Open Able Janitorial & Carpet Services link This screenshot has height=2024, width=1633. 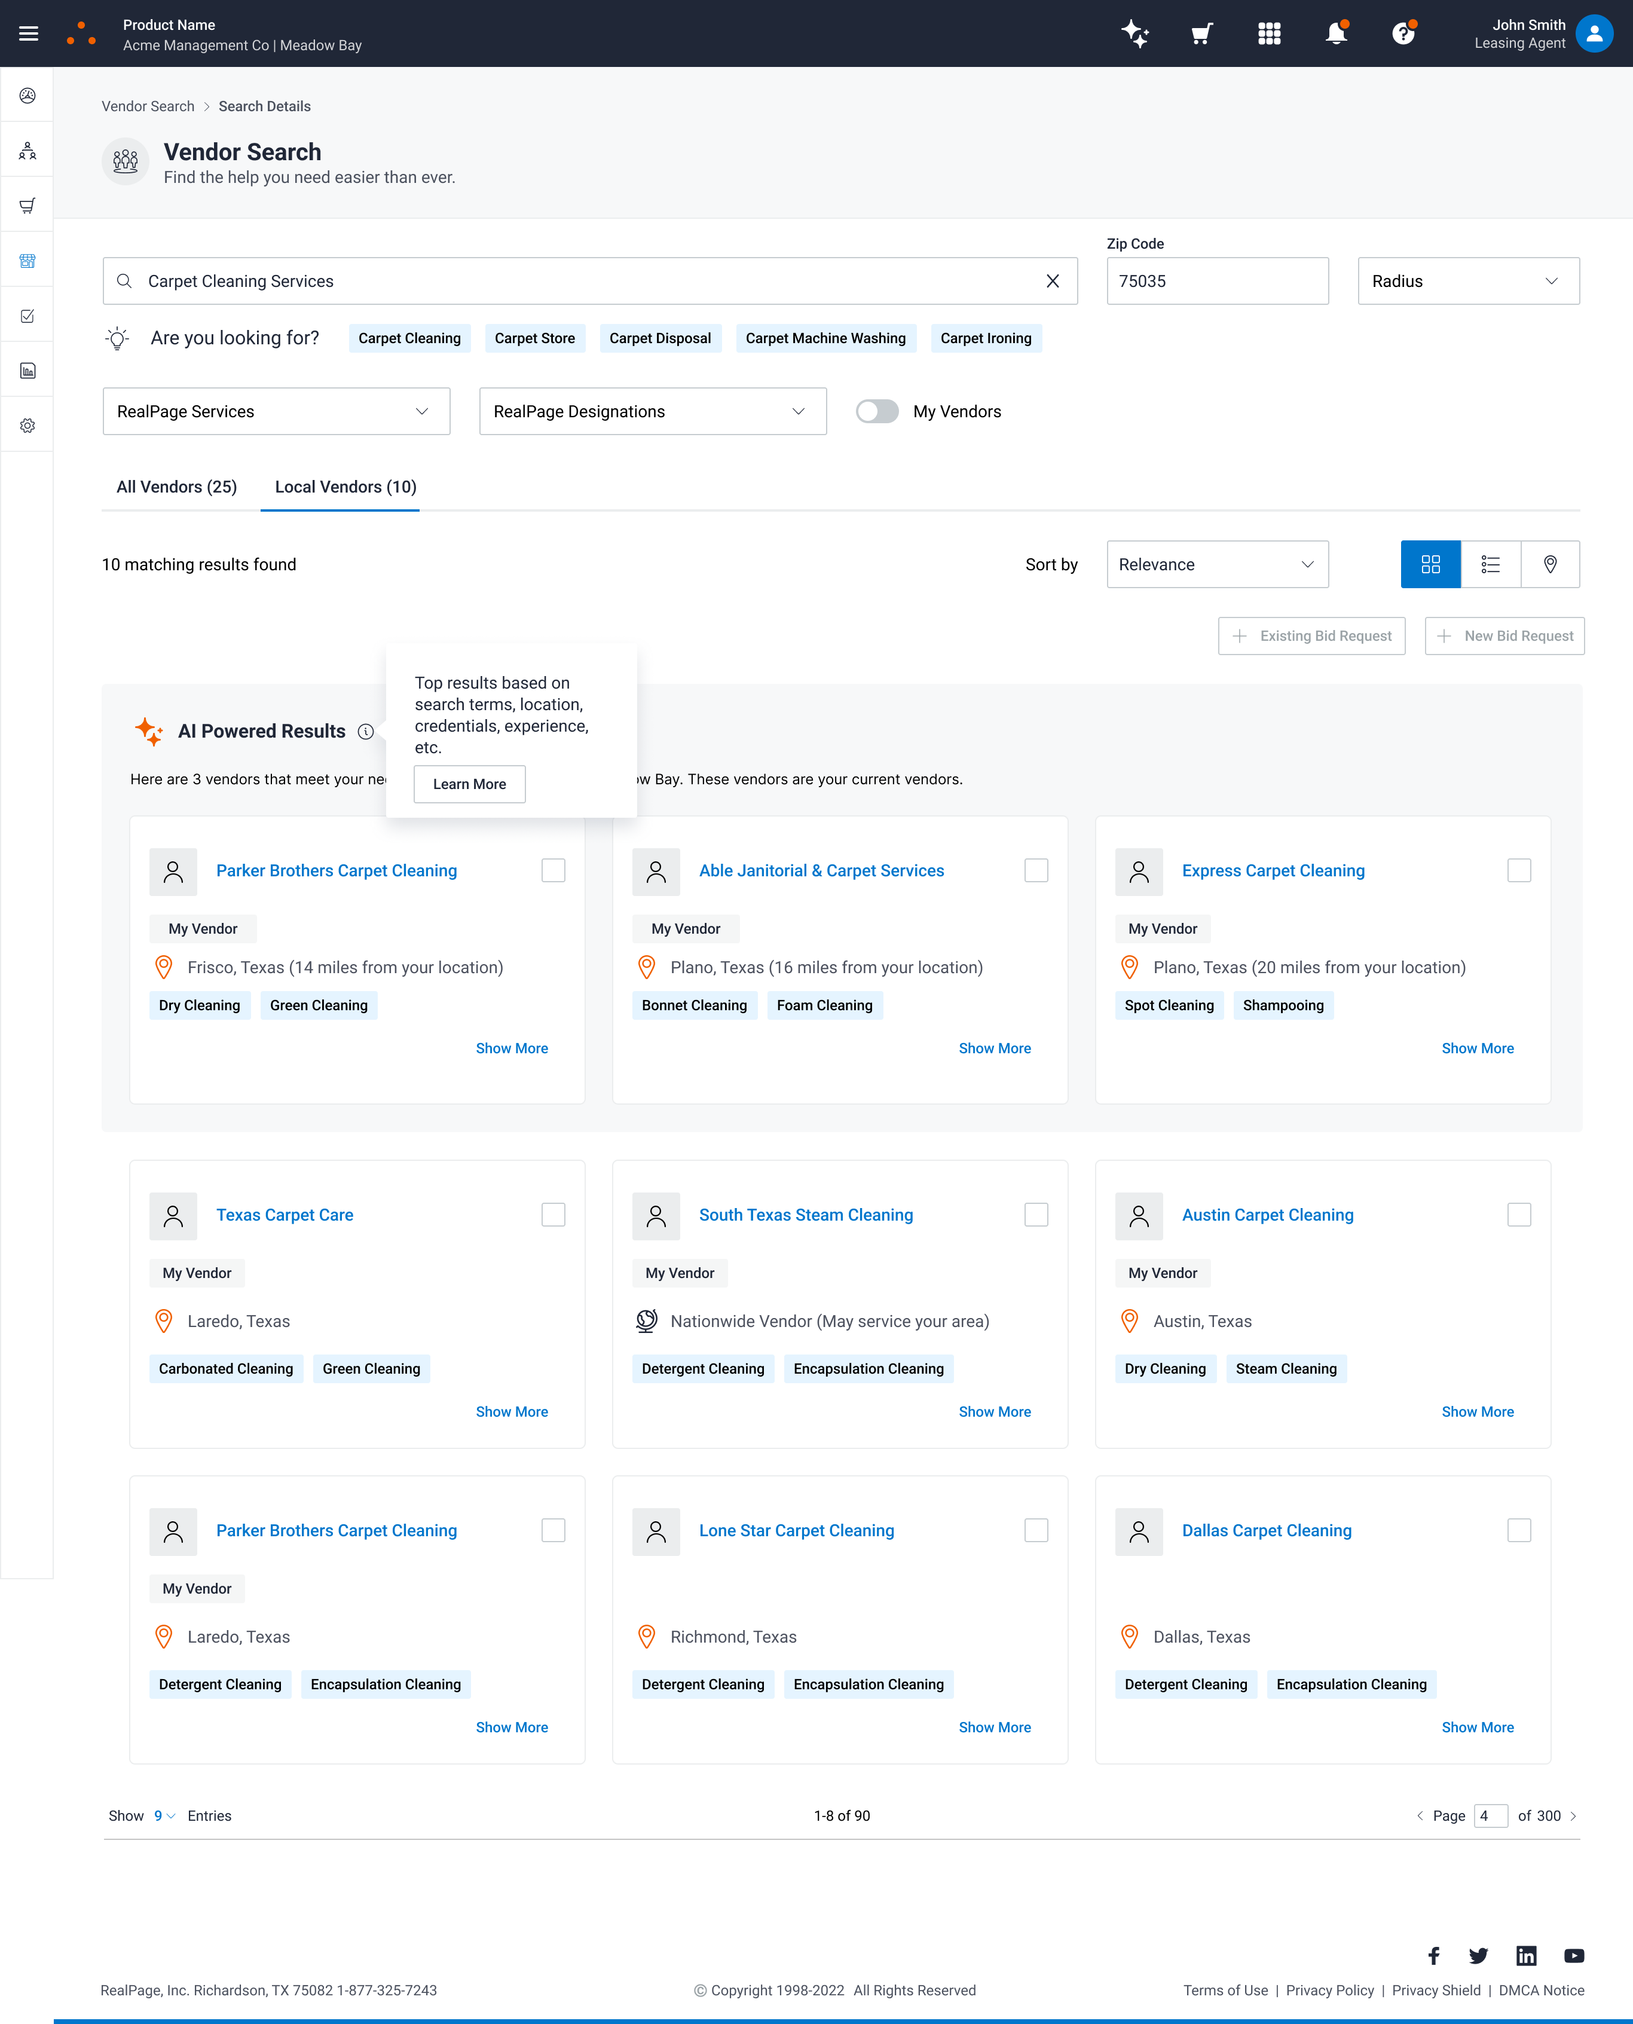821,871
